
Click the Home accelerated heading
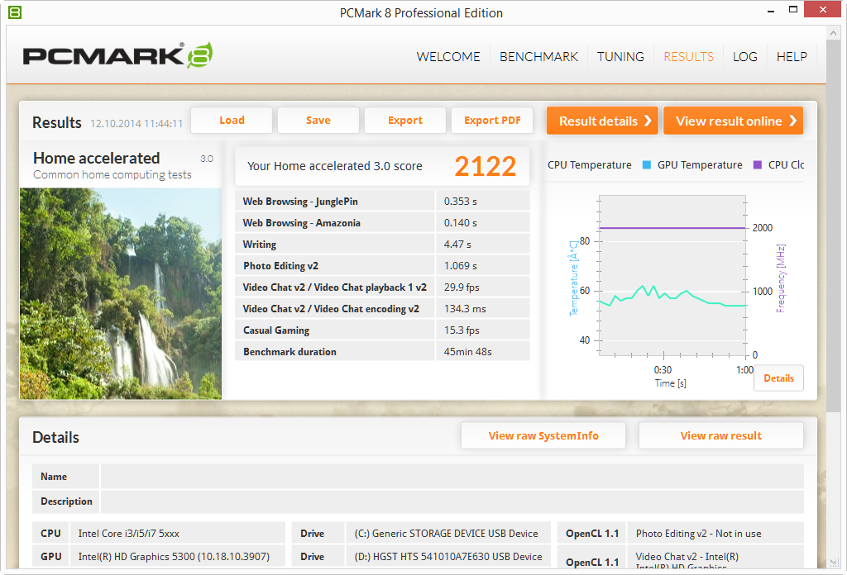[97, 158]
